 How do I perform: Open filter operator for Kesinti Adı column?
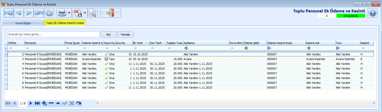(x=309, y=48)
